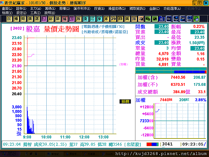Click the red 幅 toolbar button
209x157 pixels.
click(64, 19)
